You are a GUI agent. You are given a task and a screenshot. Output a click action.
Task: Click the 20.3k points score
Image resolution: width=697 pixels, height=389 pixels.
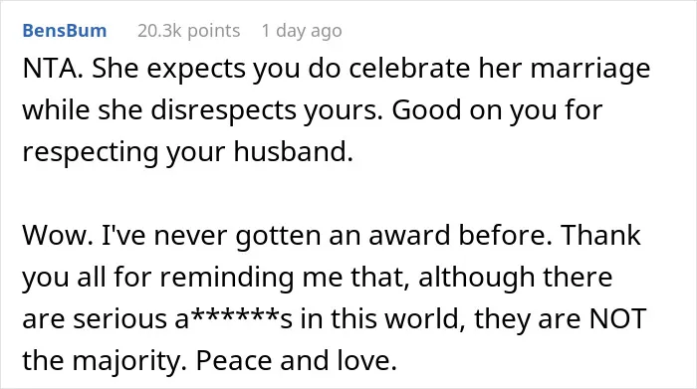[x=188, y=31]
